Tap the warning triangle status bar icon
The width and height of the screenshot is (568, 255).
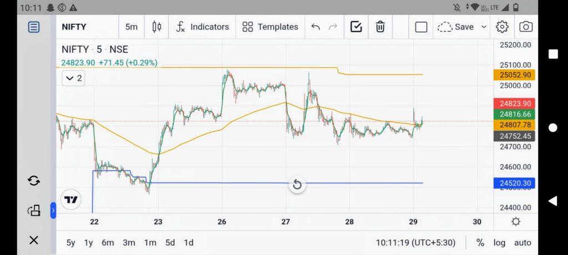coord(73,7)
